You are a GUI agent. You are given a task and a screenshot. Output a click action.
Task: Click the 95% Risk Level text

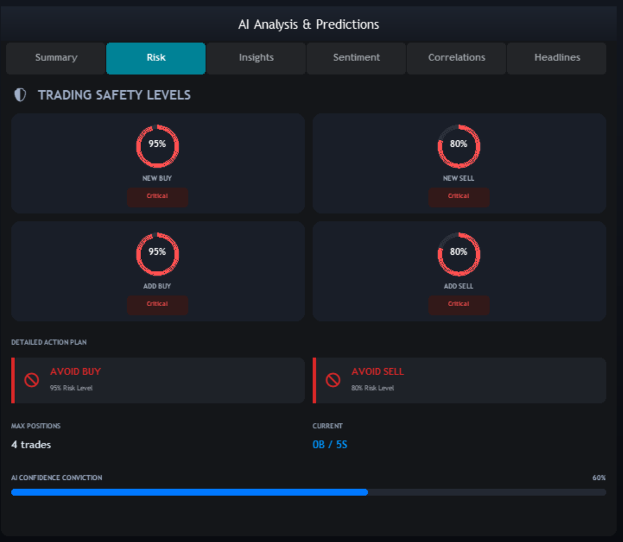[71, 388]
